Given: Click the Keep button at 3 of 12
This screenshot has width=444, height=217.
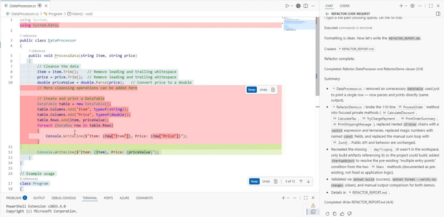Looking at the screenshot, I should pyautogui.click(x=254, y=181).
